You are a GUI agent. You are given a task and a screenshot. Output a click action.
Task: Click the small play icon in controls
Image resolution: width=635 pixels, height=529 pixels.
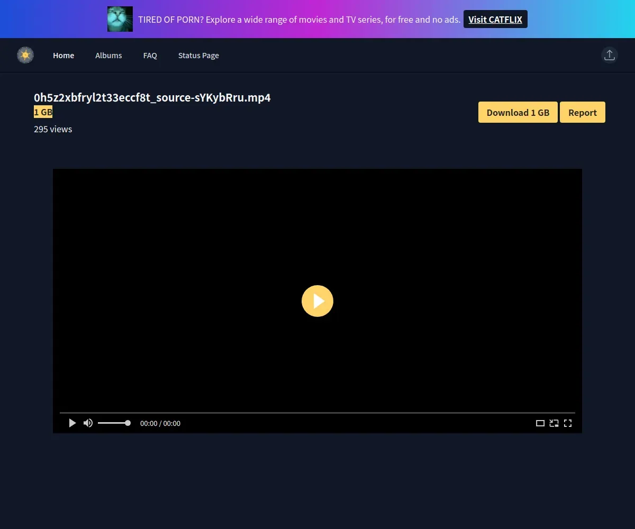pos(72,423)
